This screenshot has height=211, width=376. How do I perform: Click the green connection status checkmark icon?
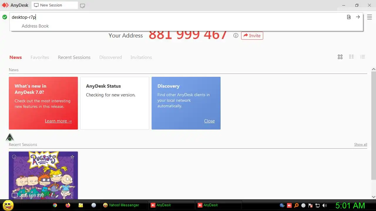click(5, 17)
